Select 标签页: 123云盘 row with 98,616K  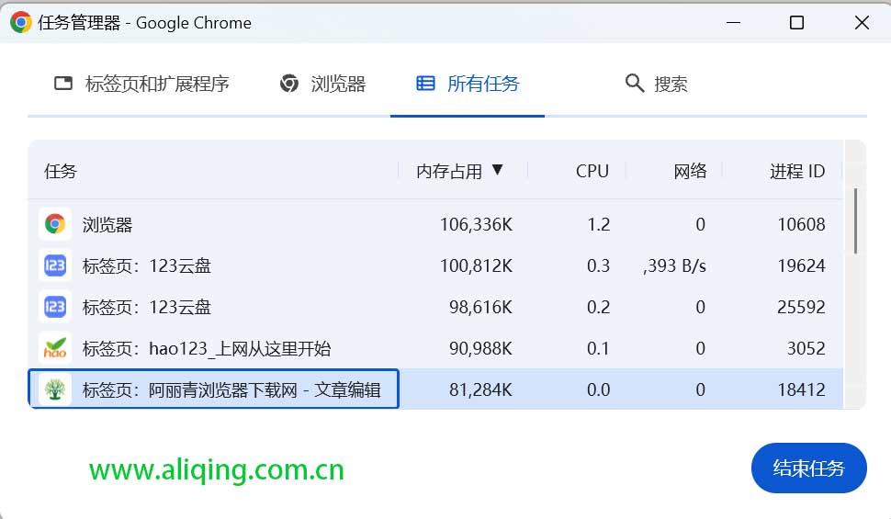point(435,307)
